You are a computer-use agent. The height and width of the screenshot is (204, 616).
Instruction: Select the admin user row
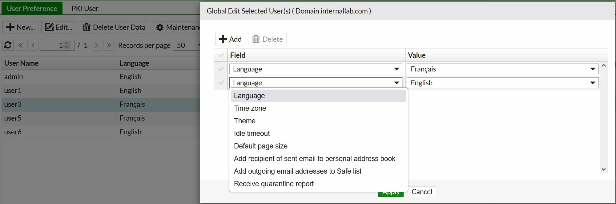[x=101, y=77]
